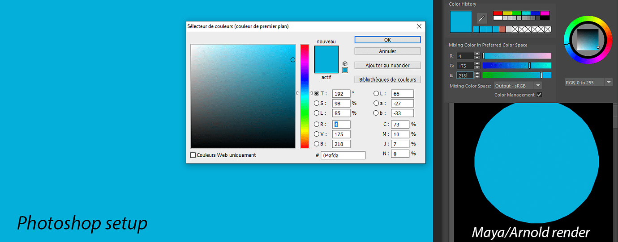Screen dimensions: 618x242
Task: Click the web-safe color cube warning icon
Action: point(345,64)
